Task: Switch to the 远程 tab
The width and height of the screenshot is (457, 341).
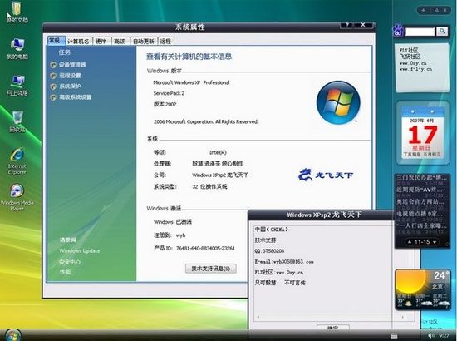Action: tap(165, 41)
